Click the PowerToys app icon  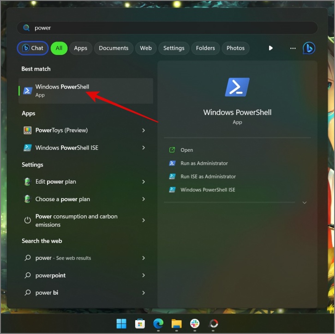[x=28, y=130]
